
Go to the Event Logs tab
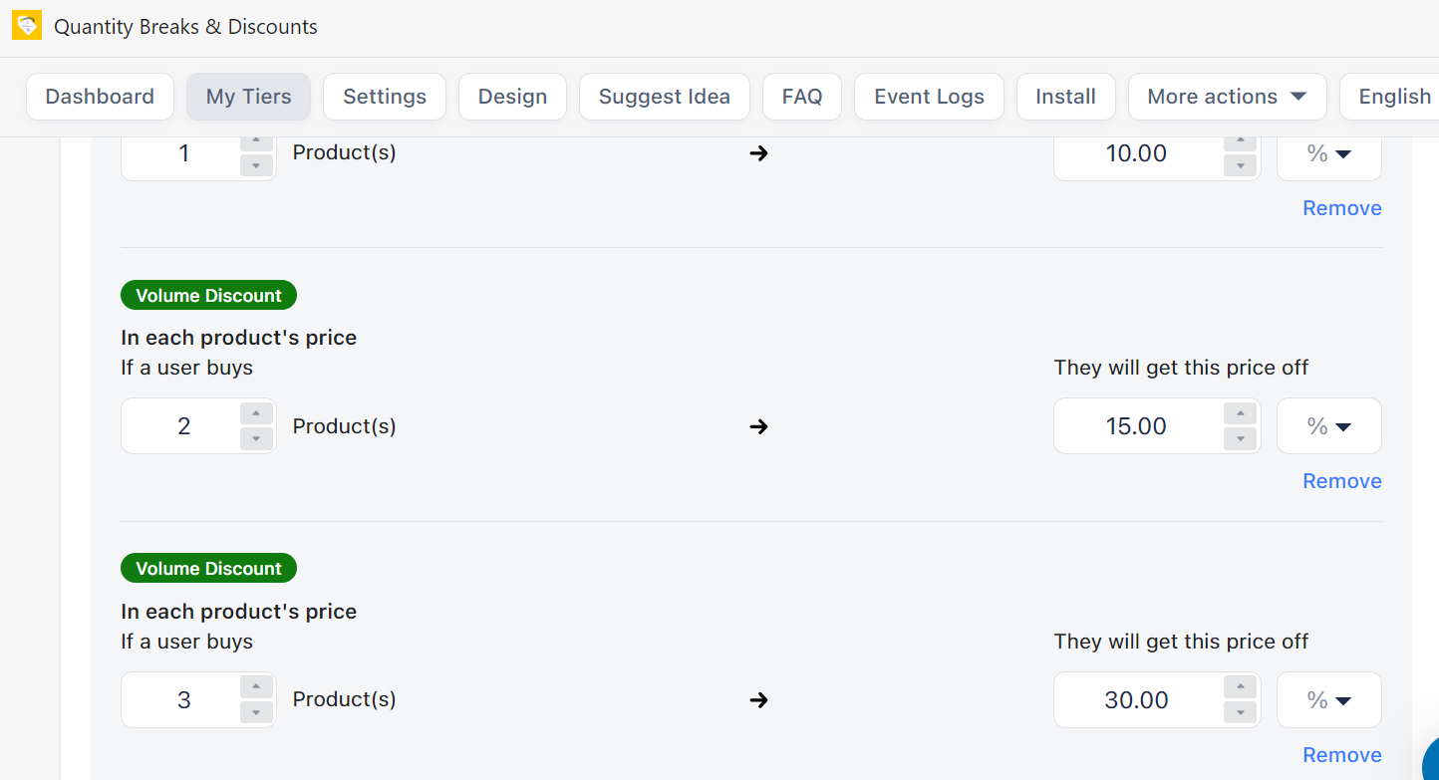click(x=929, y=97)
